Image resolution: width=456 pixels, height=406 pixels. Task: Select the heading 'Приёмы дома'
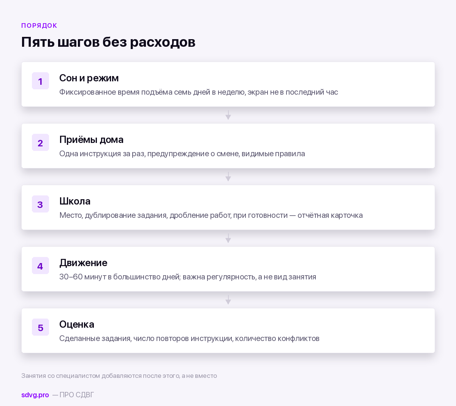[x=91, y=140]
